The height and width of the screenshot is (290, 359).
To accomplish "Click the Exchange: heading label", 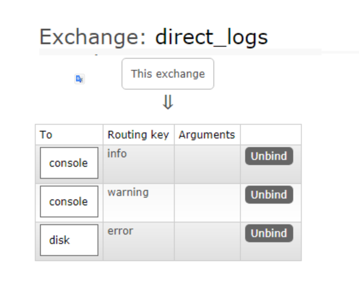I will coord(93,37).
